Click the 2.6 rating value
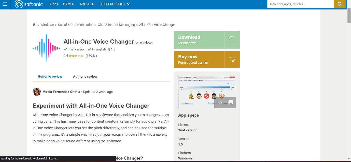Viewport: 351px width, 162px height. pos(66,56)
